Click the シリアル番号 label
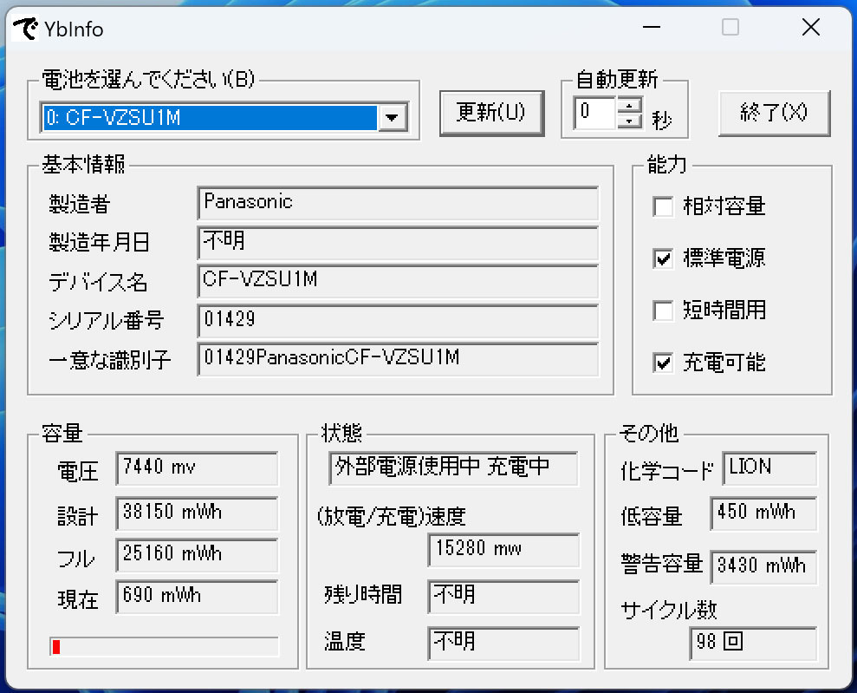Viewport: 857px width, 693px height. tap(107, 321)
